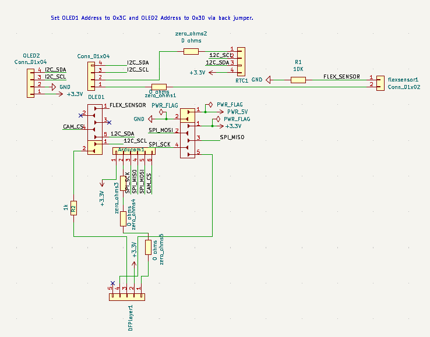Viewport: 430px width, 337px height.
Task: Click the PWR_FLAG diamond above +3.3V rail
Action: point(218,119)
